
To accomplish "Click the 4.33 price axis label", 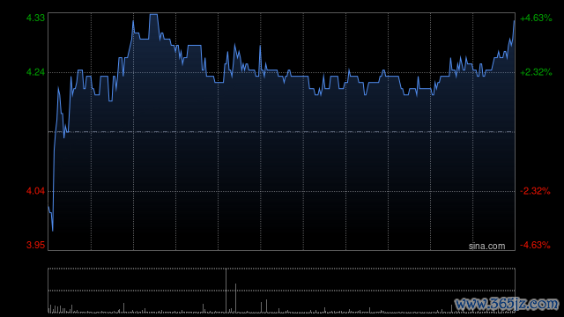I will click(x=35, y=18).
